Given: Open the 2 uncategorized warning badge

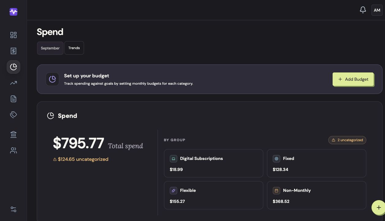Looking at the screenshot, I should point(347,140).
